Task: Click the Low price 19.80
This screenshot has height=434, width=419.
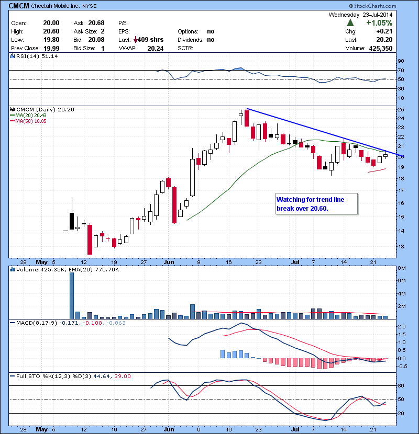Action: [x=51, y=40]
